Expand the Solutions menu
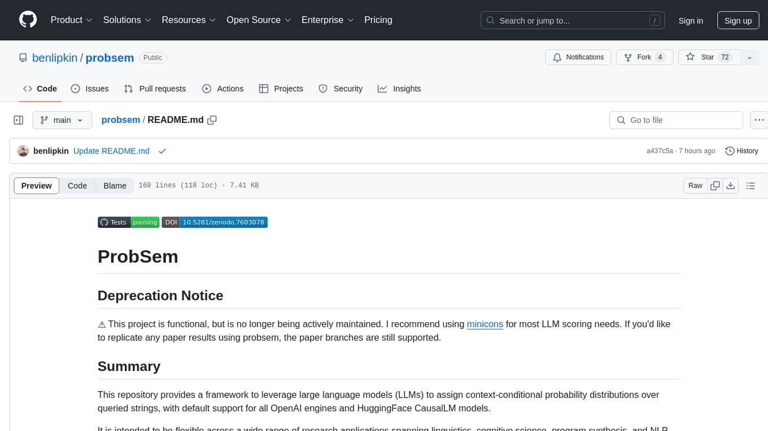 127,20
